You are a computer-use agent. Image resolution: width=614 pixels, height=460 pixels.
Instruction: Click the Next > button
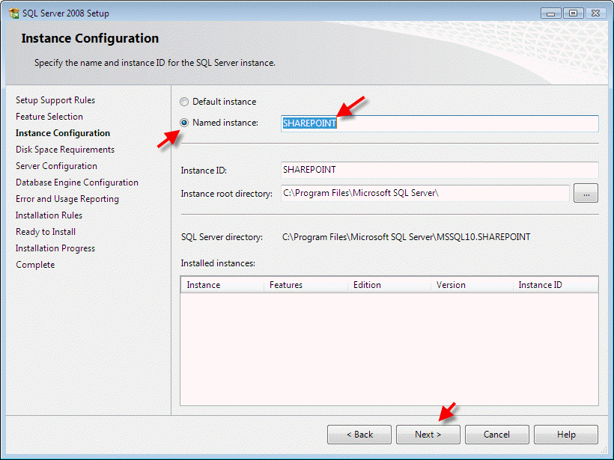tap(428, 435)
